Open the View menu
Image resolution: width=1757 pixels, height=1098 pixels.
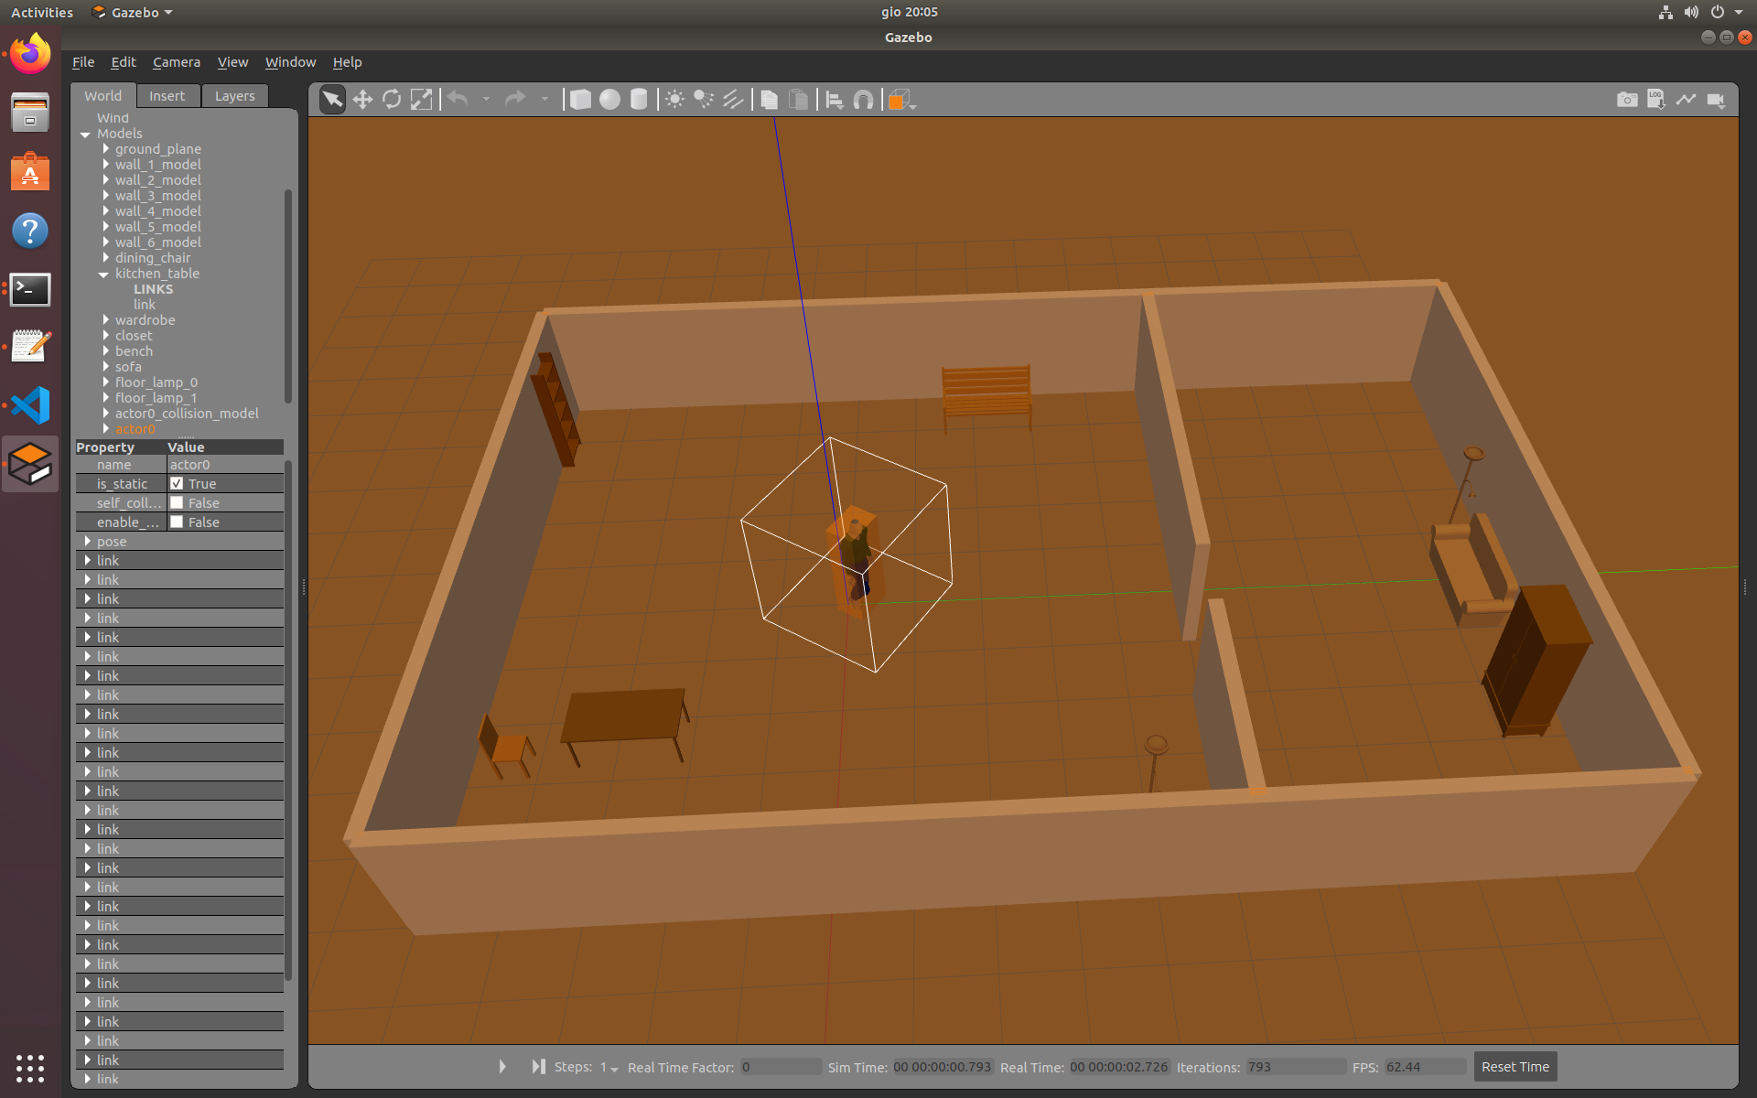pos(232,62)
